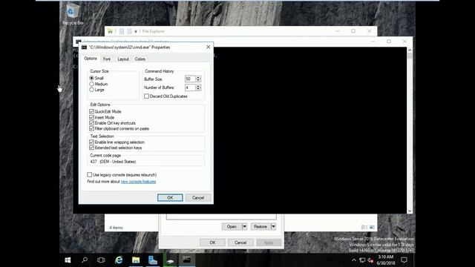Image resolution: width=475 pixels, height=267 pixels.
Task: Open Task View from taskbar
Action: point(101,260)
